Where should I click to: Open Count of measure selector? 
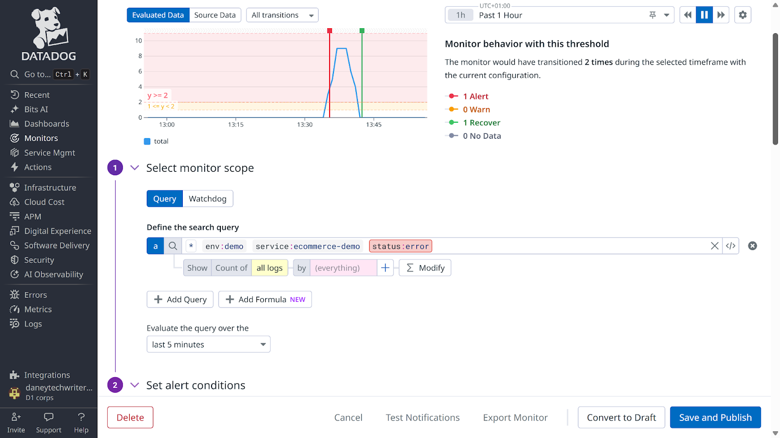pyautogui.click(x=232, y=268)
